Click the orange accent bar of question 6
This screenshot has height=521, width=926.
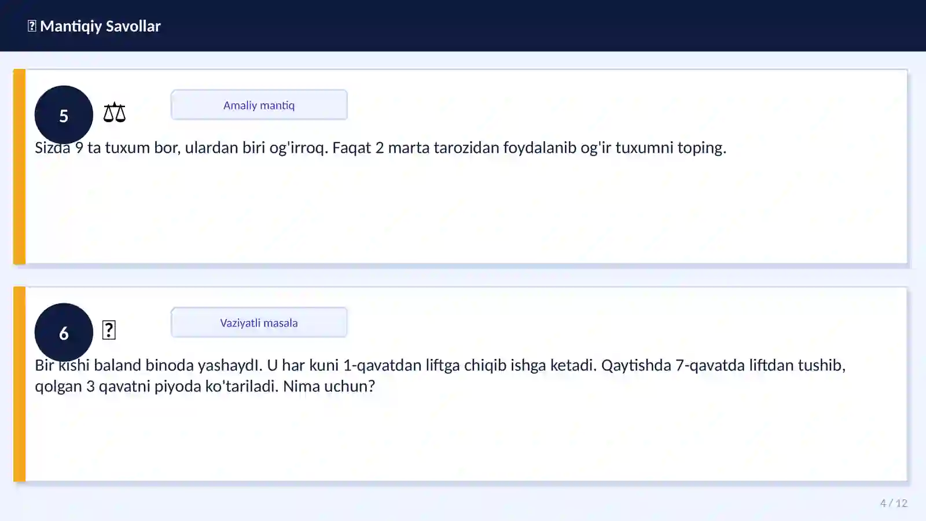(19, 384)
